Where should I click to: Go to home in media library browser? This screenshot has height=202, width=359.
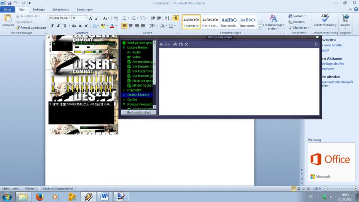click(x=175, y=44)
